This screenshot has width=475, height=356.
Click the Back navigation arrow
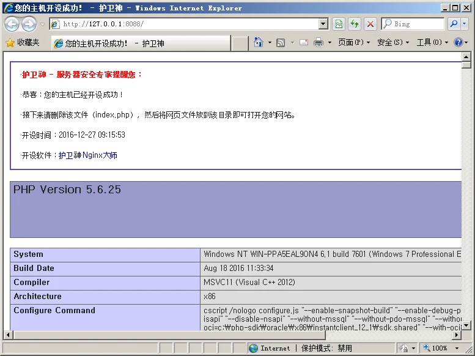point(12,24)
